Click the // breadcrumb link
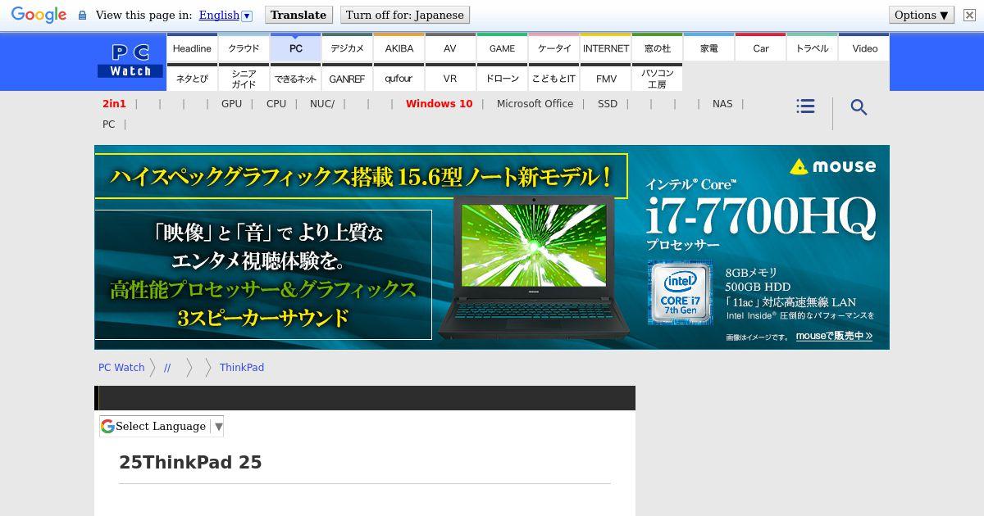The height and width of the screenshot is (516, 984). coord(167,368)
